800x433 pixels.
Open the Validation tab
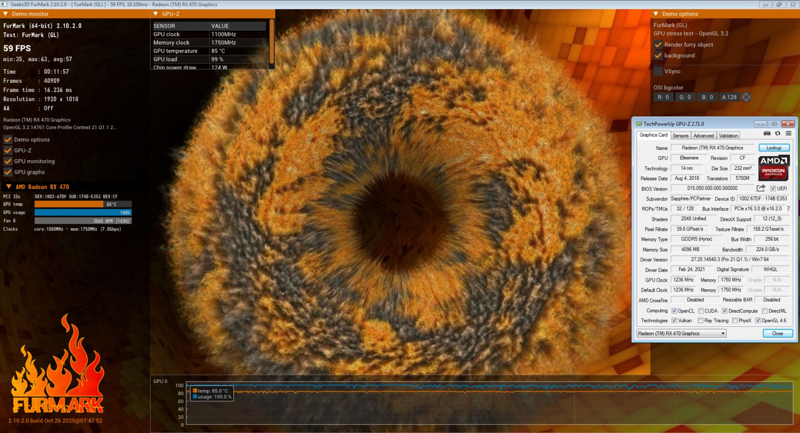(x=728, y=136)
